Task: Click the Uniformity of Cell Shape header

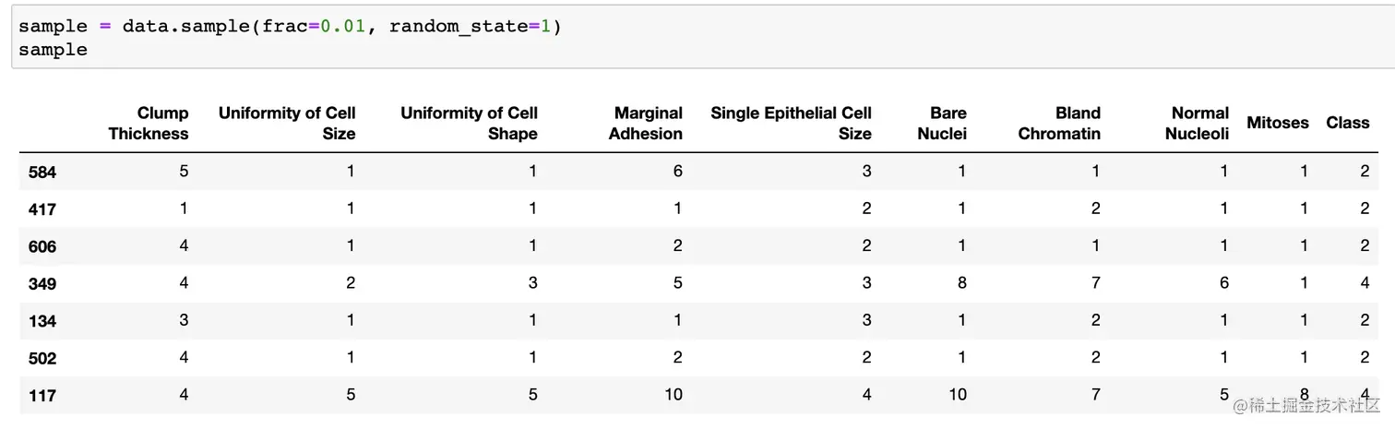Action: point(469,123)
